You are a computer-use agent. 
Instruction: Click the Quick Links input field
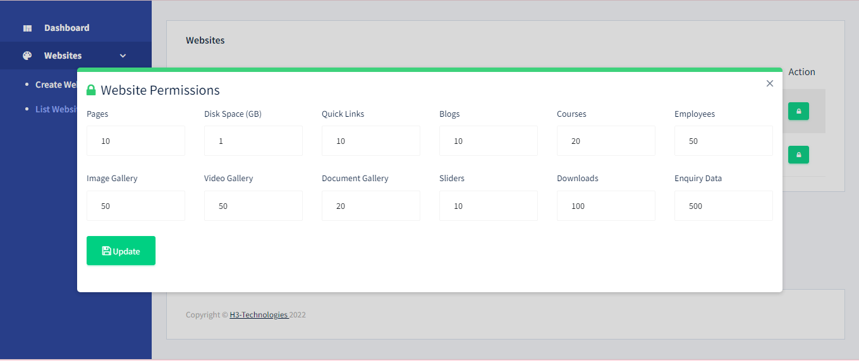pos(371,141)
